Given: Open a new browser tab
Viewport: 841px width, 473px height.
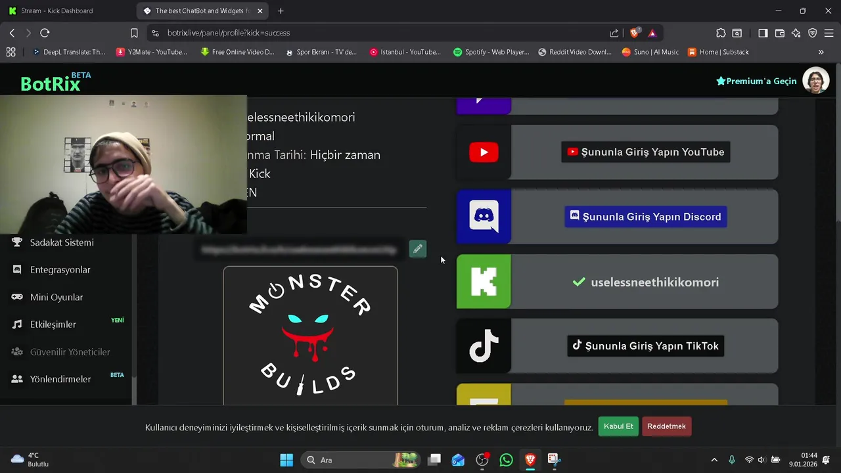Looking at the screenshot, I should (281, 11).
